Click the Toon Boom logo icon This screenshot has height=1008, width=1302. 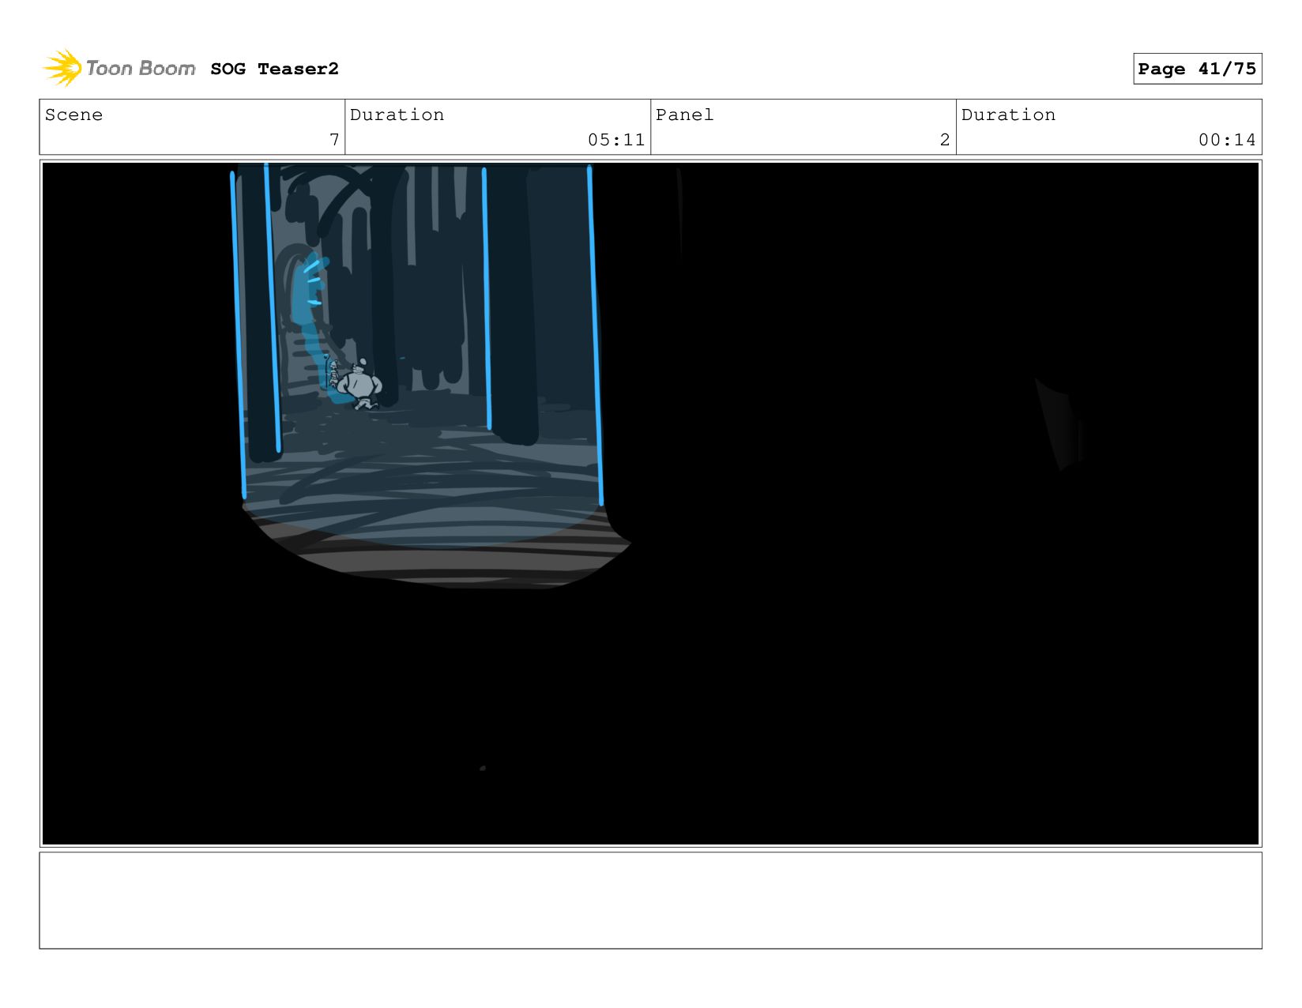point(62,68)
